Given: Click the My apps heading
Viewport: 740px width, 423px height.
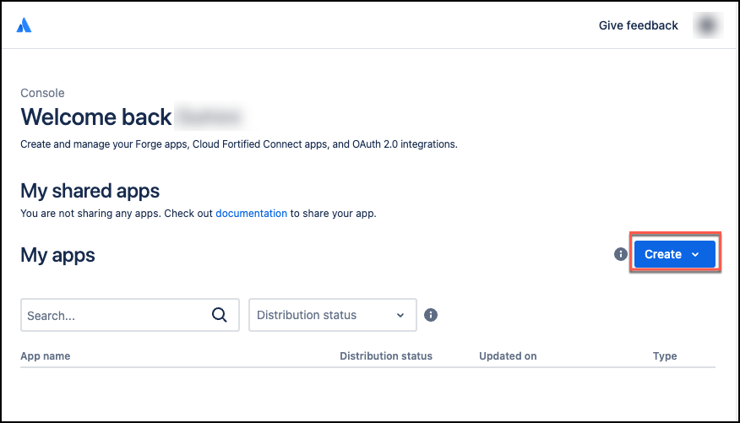Looking at the screenshot, I should point(57,255).
